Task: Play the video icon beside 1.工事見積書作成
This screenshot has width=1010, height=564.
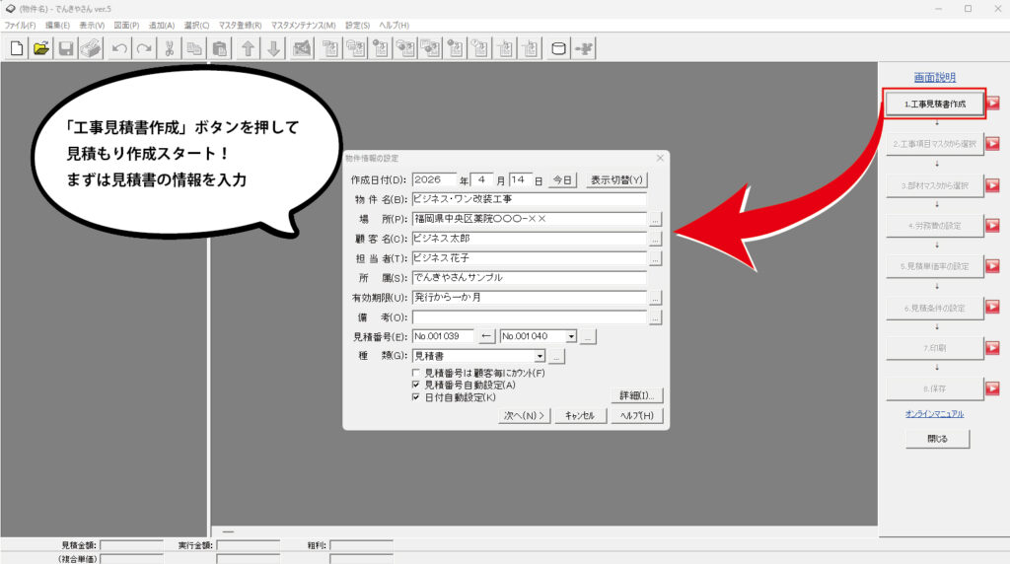Action: [x=992, y=103]
